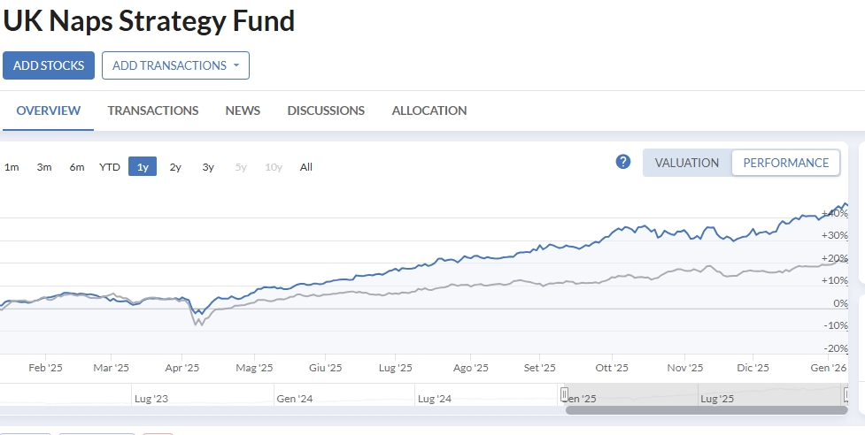Viewport: 865px width, 435px height.
Task: Click the +40% y-axis label
Action: [x=835, y=213]
